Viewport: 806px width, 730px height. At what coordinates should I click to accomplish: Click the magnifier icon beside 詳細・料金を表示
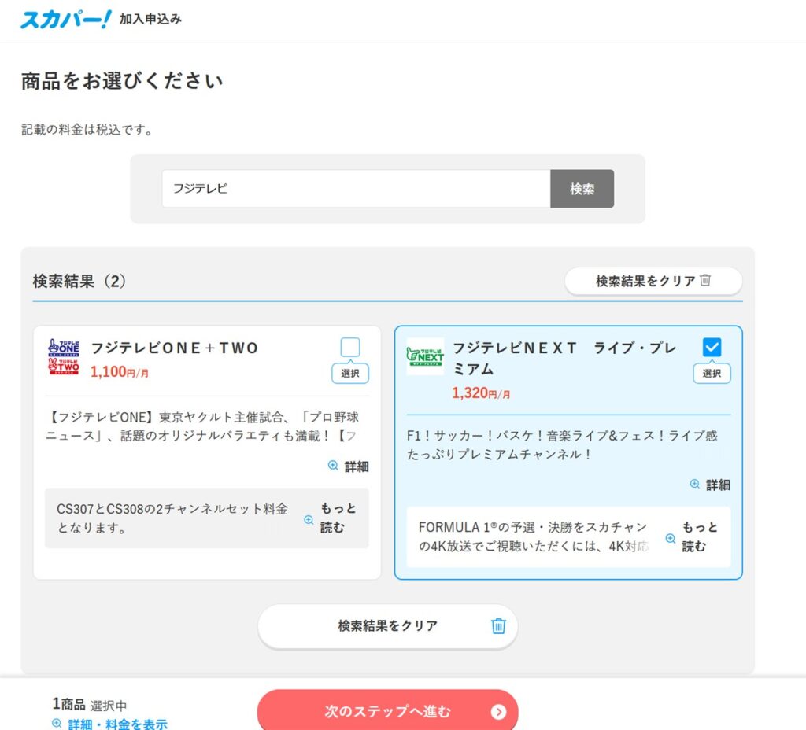coord(57,724)
